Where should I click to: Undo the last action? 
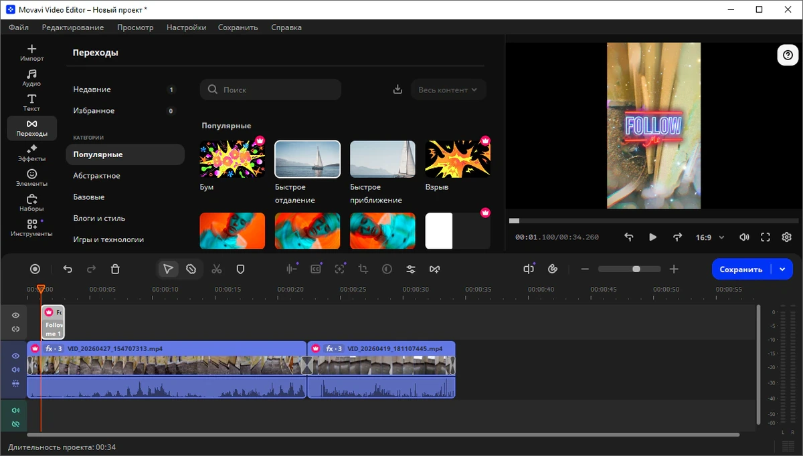click(x=68, y=269)
